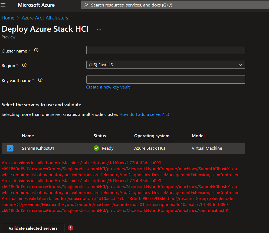Image resolution: width=269 pixels, height=233 pixels.
Task: Click the Home breadcrumb link
Action: 8,18
